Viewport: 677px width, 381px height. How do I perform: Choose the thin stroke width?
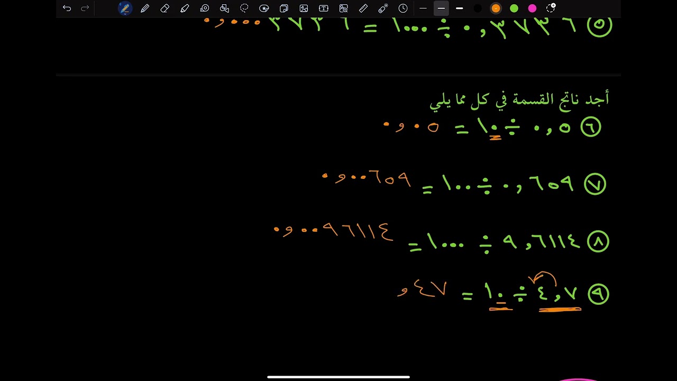423,8
